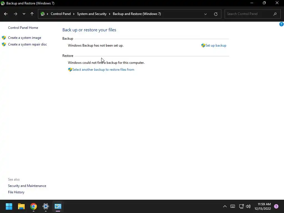Select another backup to restore files from
The height and width of the screenshot is (213, 284).
pos(103,70)
